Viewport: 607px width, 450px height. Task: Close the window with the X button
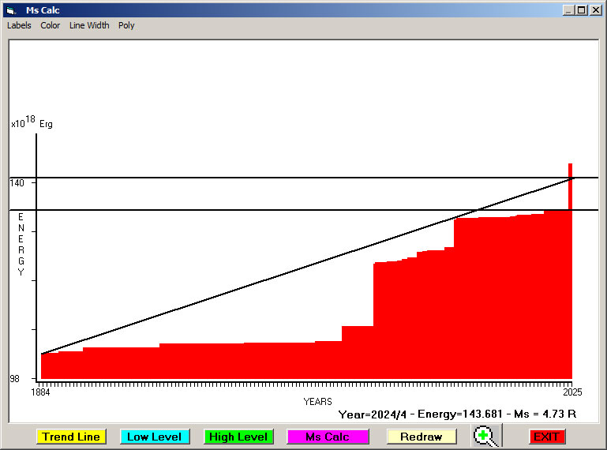[595, 10]
